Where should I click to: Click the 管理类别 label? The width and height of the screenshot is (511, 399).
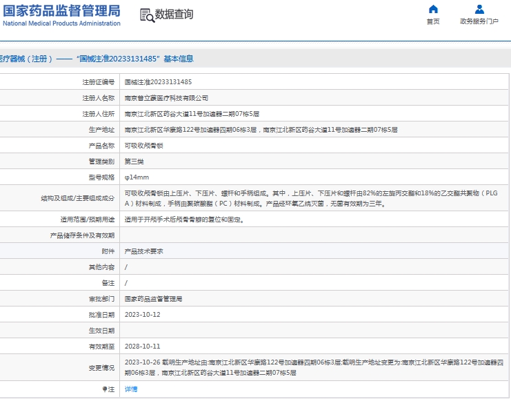(x=101, y=162)
